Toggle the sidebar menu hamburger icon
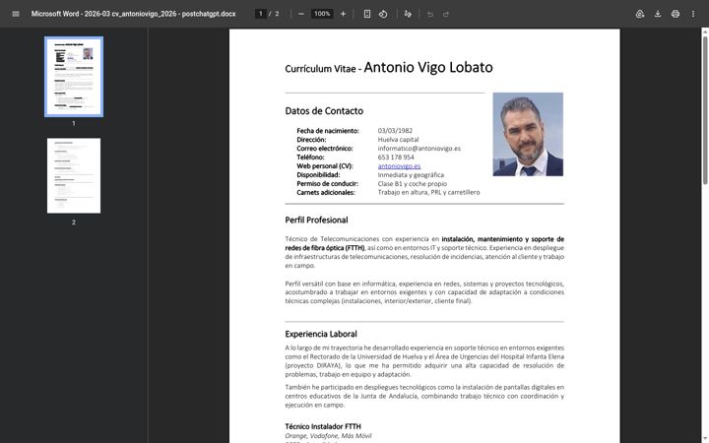709x443 pixels. pyautogui.click(x=16, y=14)
